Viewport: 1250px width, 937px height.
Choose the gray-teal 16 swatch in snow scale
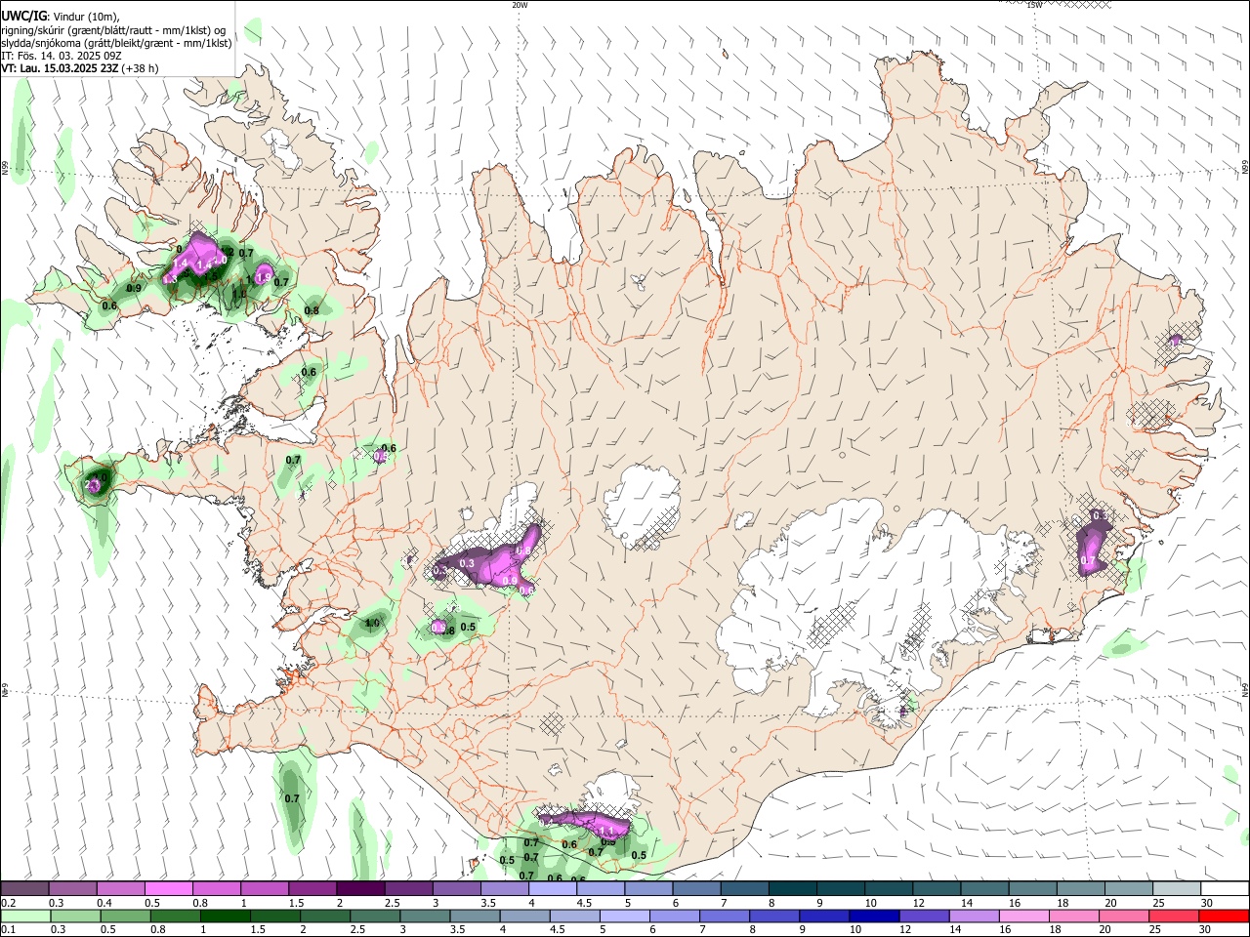pos(1033,889)
